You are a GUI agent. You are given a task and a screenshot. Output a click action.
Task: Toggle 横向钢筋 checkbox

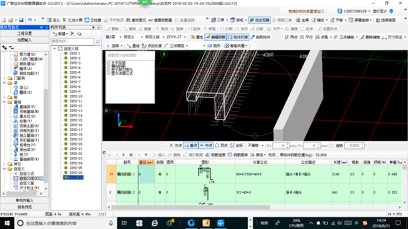pos(109,66)
